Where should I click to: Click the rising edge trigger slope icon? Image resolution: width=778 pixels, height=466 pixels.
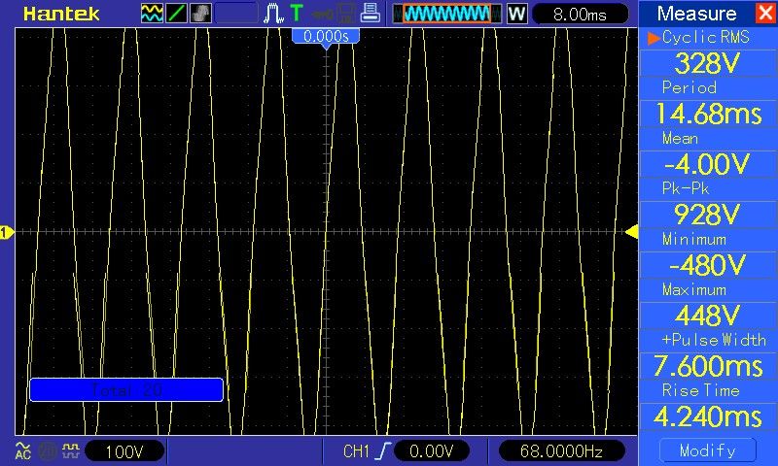[x=382, y=450]
